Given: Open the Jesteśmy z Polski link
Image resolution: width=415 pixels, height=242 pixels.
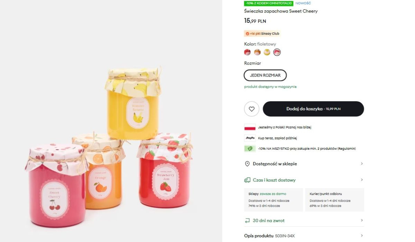Looking at the screenshot, I should click(285, 127).
